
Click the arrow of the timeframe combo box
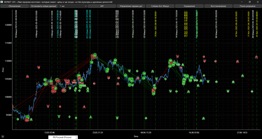pos(86,6)
